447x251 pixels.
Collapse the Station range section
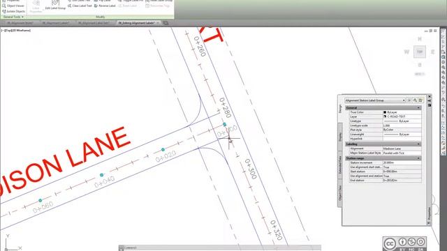(418, 158)
